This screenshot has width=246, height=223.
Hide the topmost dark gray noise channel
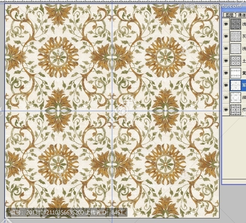[226, 24]
